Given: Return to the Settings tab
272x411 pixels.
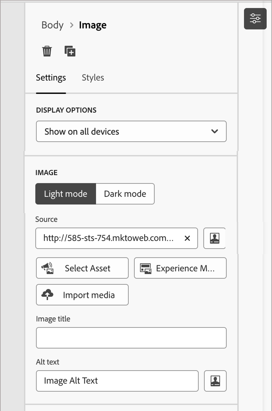Looking at the screenshot, I should tap(51, 77).
